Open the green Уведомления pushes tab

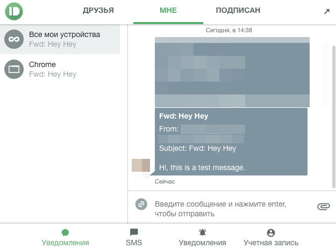pyautogui.click(x=66, y=237)
